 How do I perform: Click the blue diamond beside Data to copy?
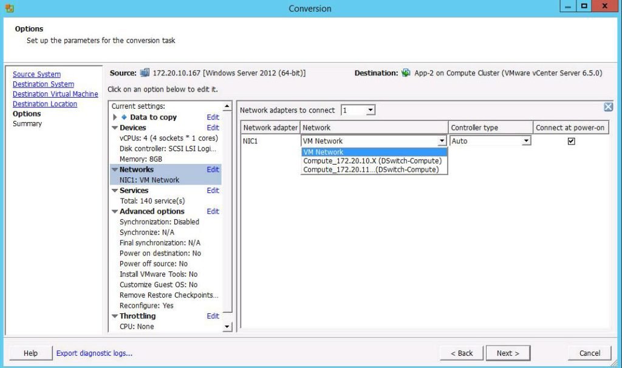tap(125, 117)
